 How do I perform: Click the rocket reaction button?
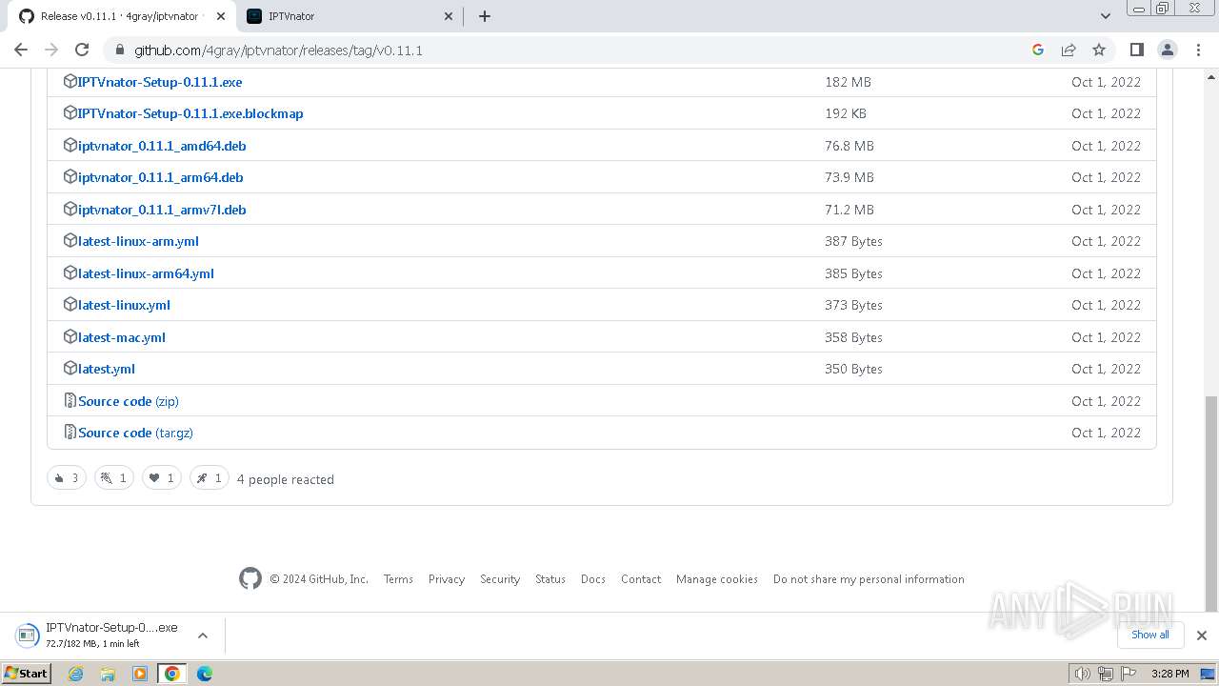(210, 478)
